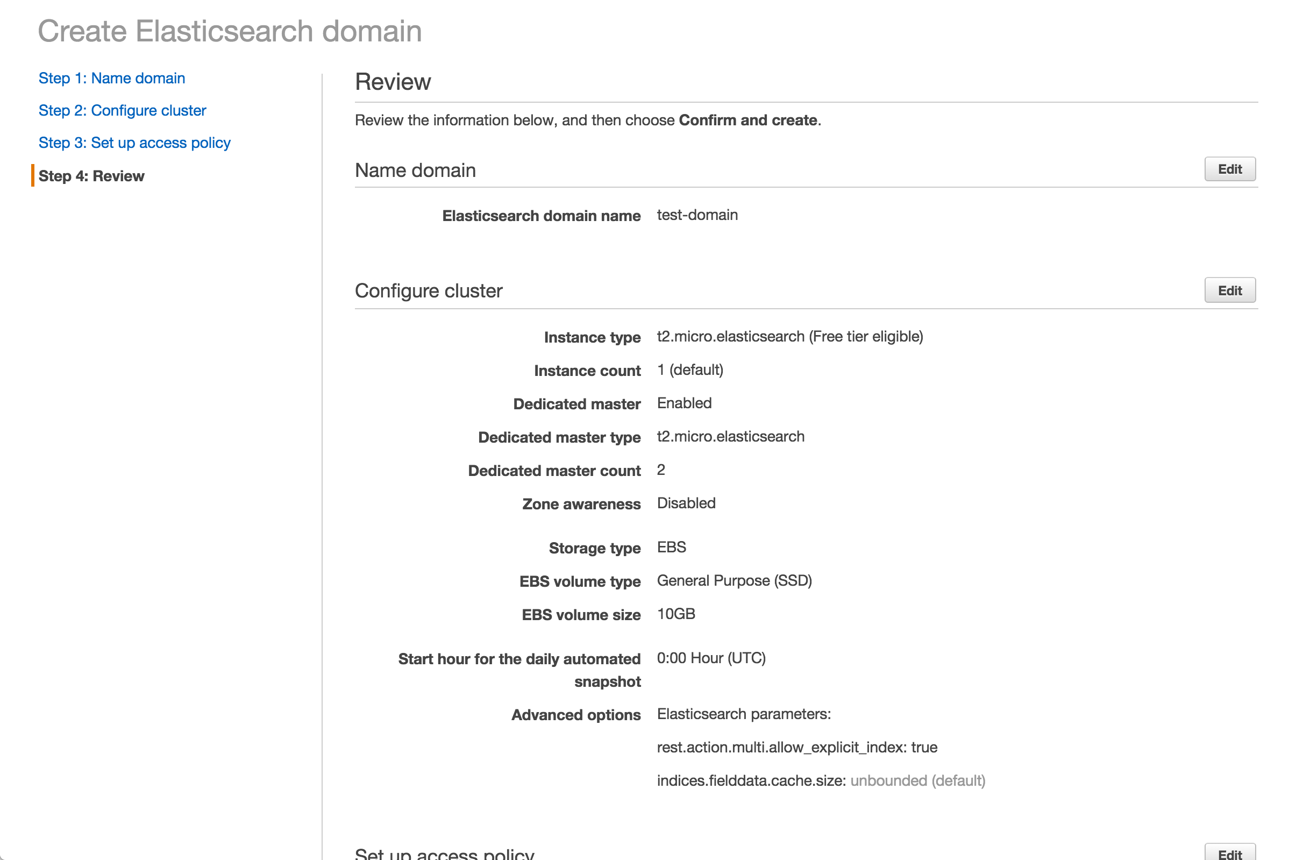Select the rest.action.multi.allow_explicit_index parameter
1303x860 pixels.
coord(797,747)
